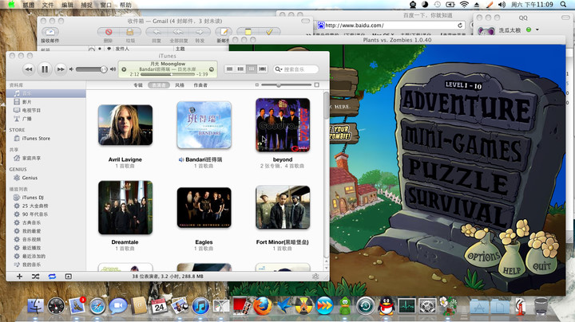
Task: Open Bandari album thumbnail
Action: (x=204, y=125)
